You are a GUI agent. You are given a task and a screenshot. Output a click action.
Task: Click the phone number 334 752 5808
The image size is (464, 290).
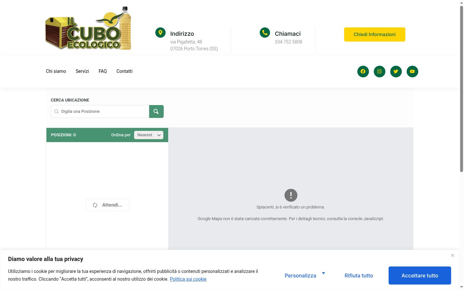[x=288, y=42]
